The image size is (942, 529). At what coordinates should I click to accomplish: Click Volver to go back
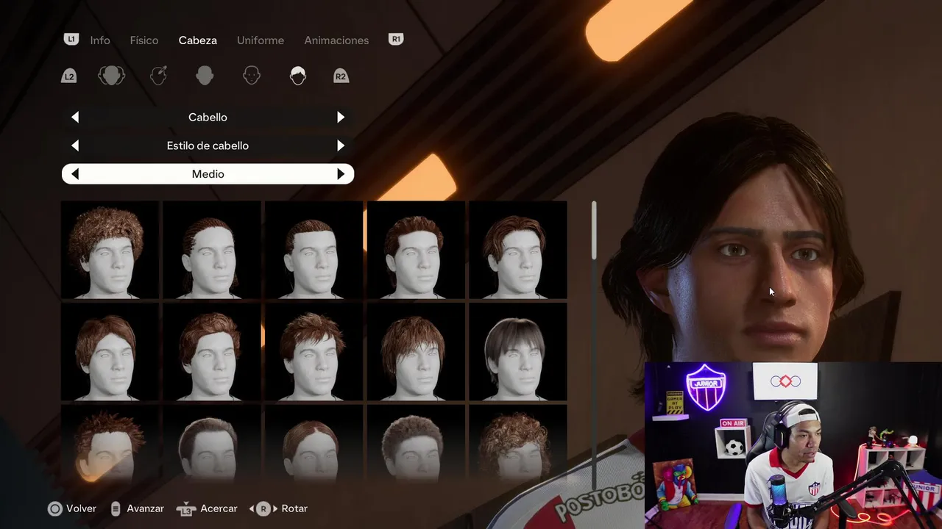click(81, 508)
